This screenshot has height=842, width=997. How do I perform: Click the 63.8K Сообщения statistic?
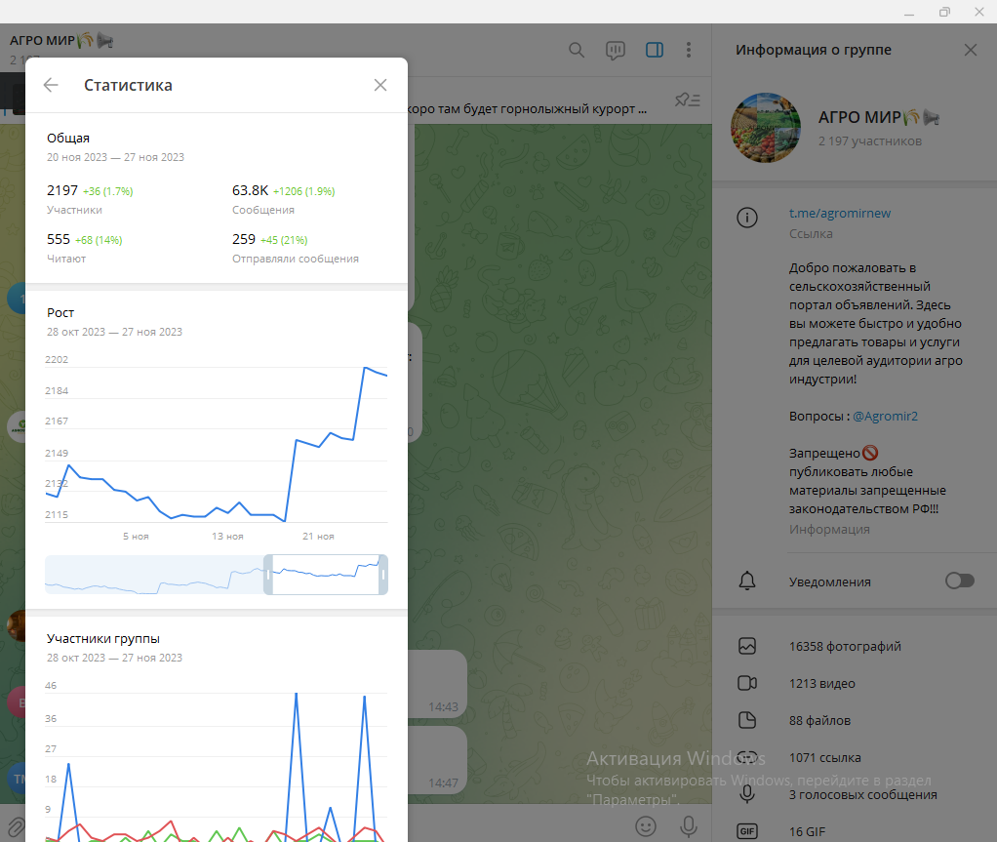pyautogui.click(x=284, y=199)
